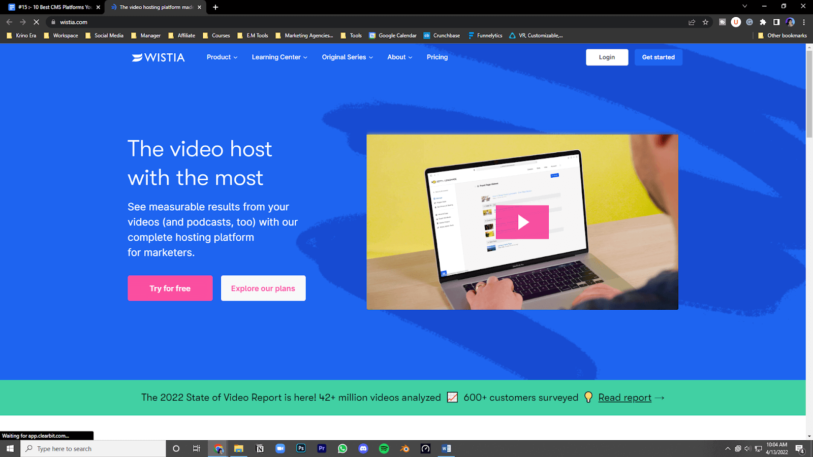Open the Social Media bookmark folder

point(104,36)
